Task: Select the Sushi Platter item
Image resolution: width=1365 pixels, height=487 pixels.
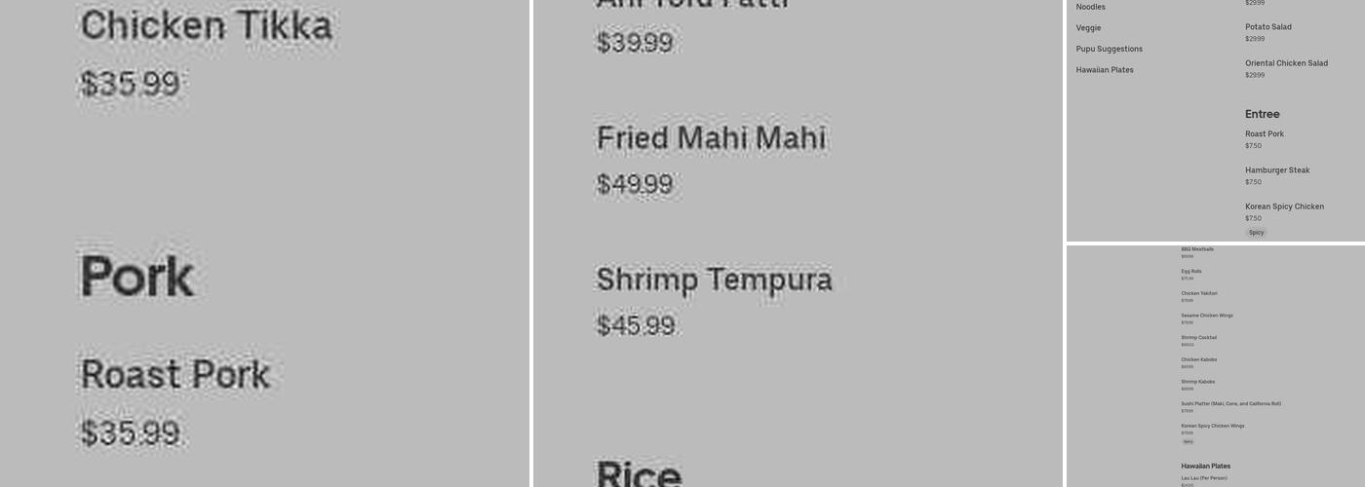Action: [1230, 403]
